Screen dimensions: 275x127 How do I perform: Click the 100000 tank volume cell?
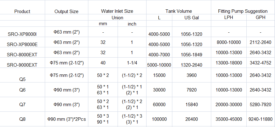click(159, 119)
